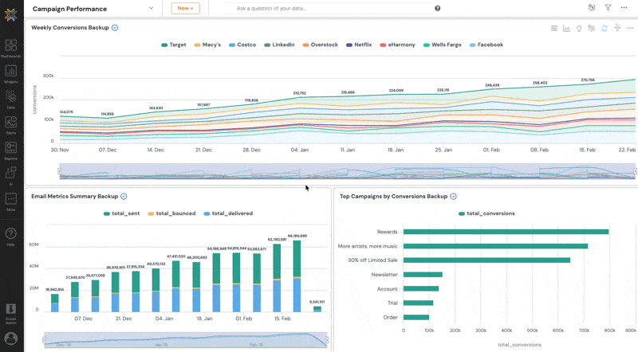Click right handle of Weekly Conversions range selector
This screenshot has height=352, width=638.
[x=635, y=171]
